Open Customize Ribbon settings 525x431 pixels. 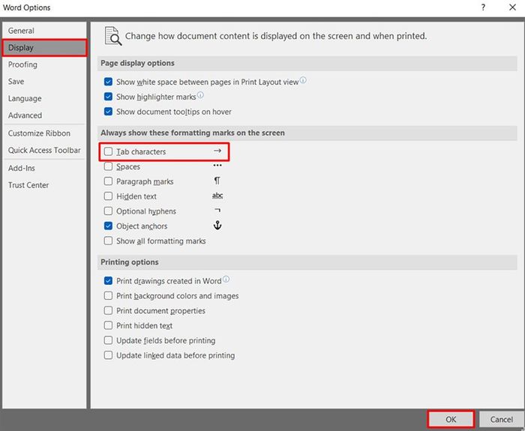(x=44, y=133)
